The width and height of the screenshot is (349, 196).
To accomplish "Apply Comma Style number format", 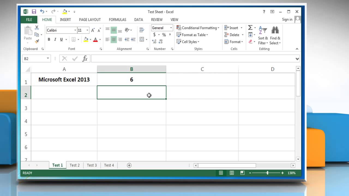I will tap(170, 35).
